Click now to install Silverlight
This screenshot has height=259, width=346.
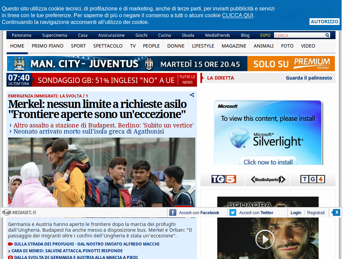(x=268, y=162)
